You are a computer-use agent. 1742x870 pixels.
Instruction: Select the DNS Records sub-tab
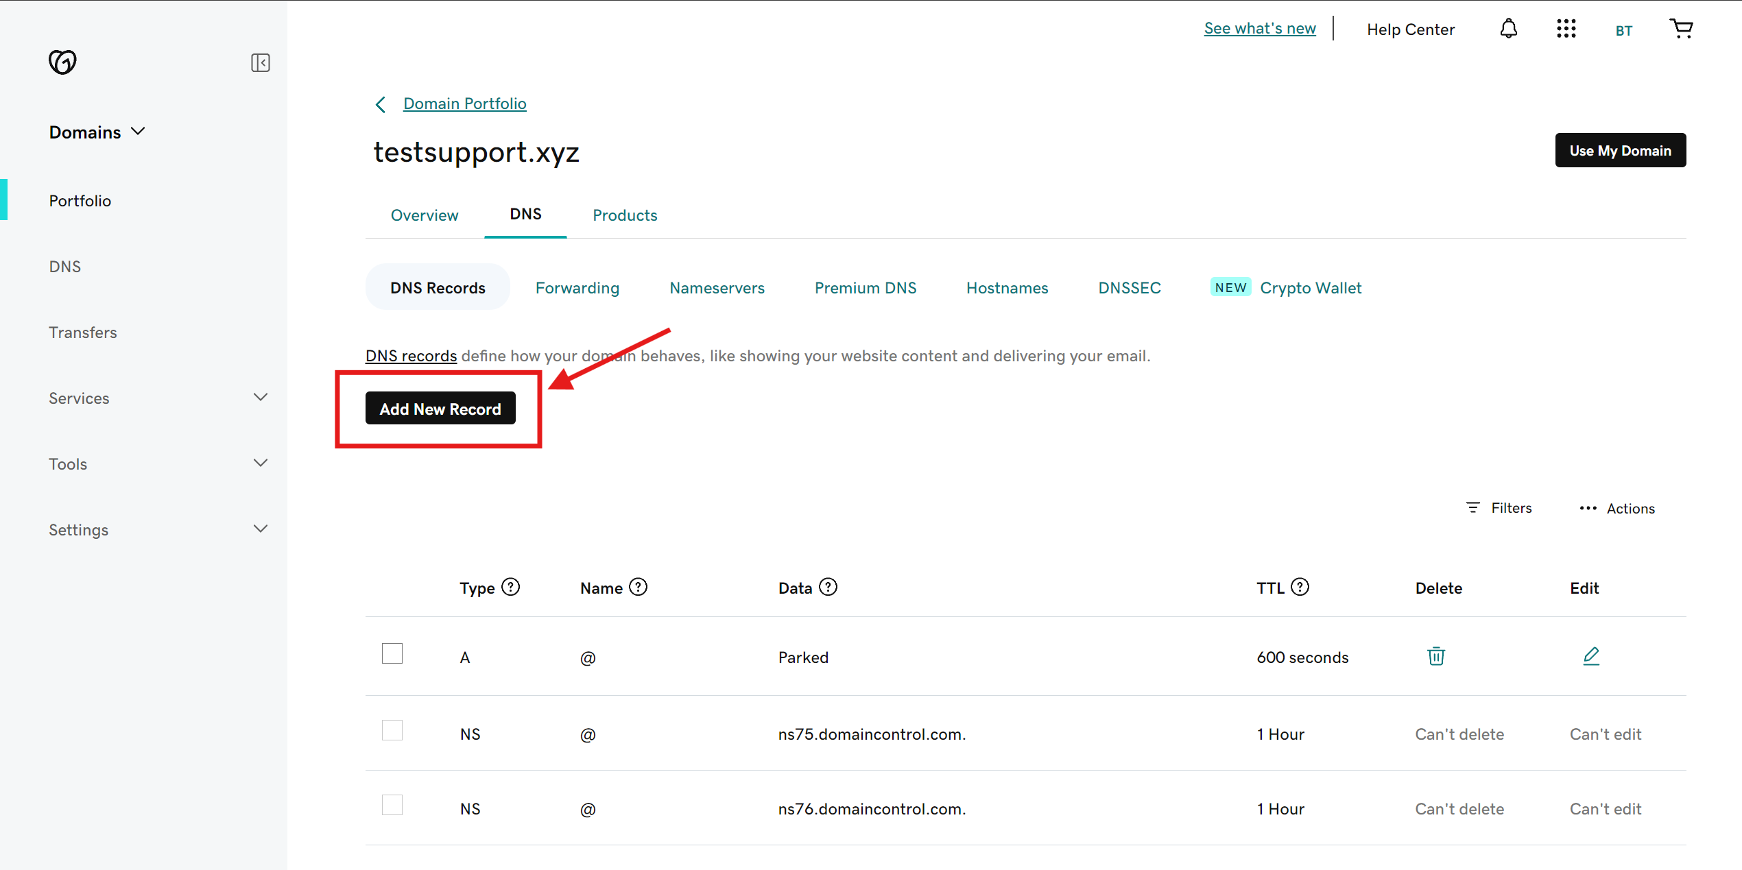(x=438, y=288)
